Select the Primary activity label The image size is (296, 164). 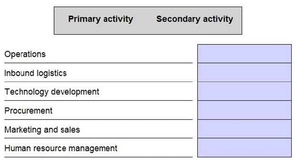coord(101,19)
